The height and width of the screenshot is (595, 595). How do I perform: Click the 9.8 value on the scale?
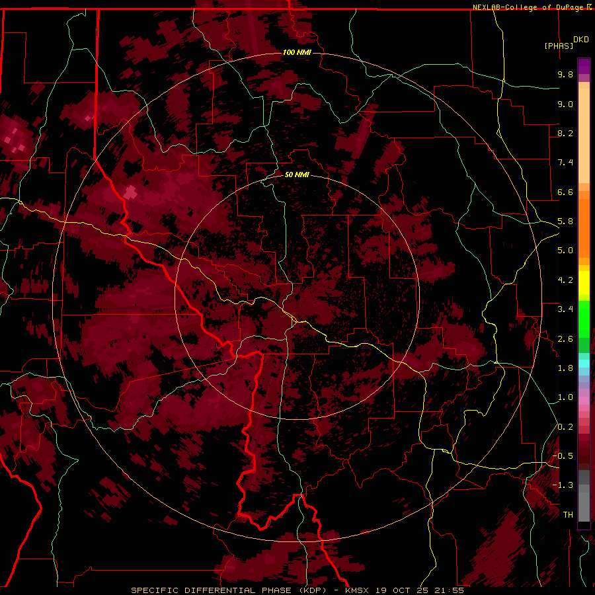coord(565,74)
